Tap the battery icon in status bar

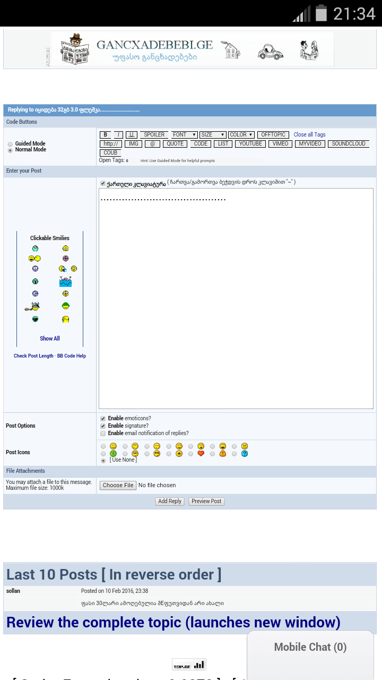coord(321,13)
